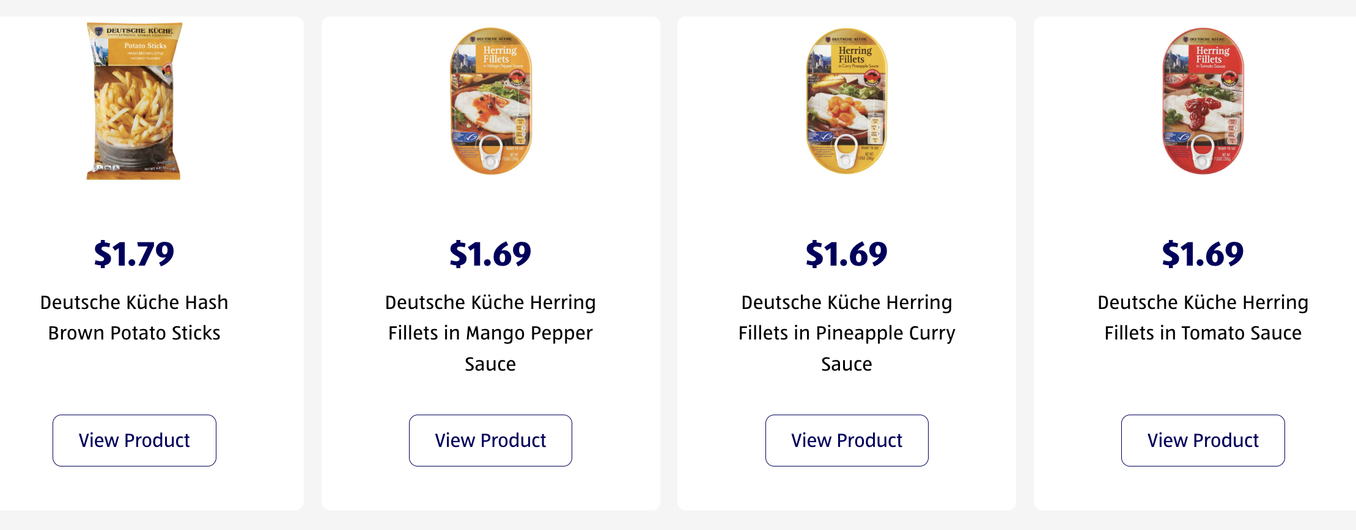Select the $1.69 price above Pineapple Curry herring
The image size is (1356, 530).
pyautogui.click(x=847, y=254)
